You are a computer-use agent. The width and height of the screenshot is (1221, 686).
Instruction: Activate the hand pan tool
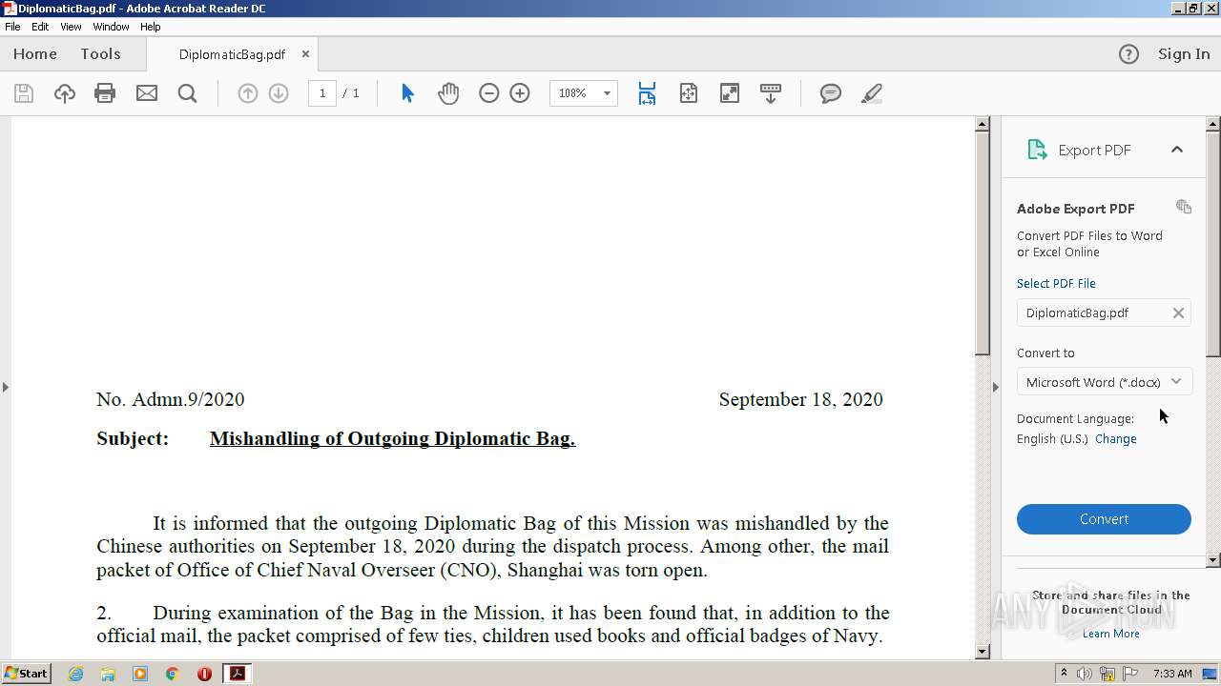click(x=448, y=93)
